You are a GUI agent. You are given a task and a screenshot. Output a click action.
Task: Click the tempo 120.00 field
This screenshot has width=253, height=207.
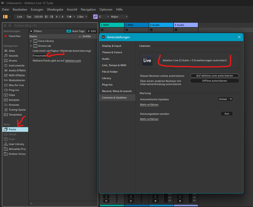38,17
